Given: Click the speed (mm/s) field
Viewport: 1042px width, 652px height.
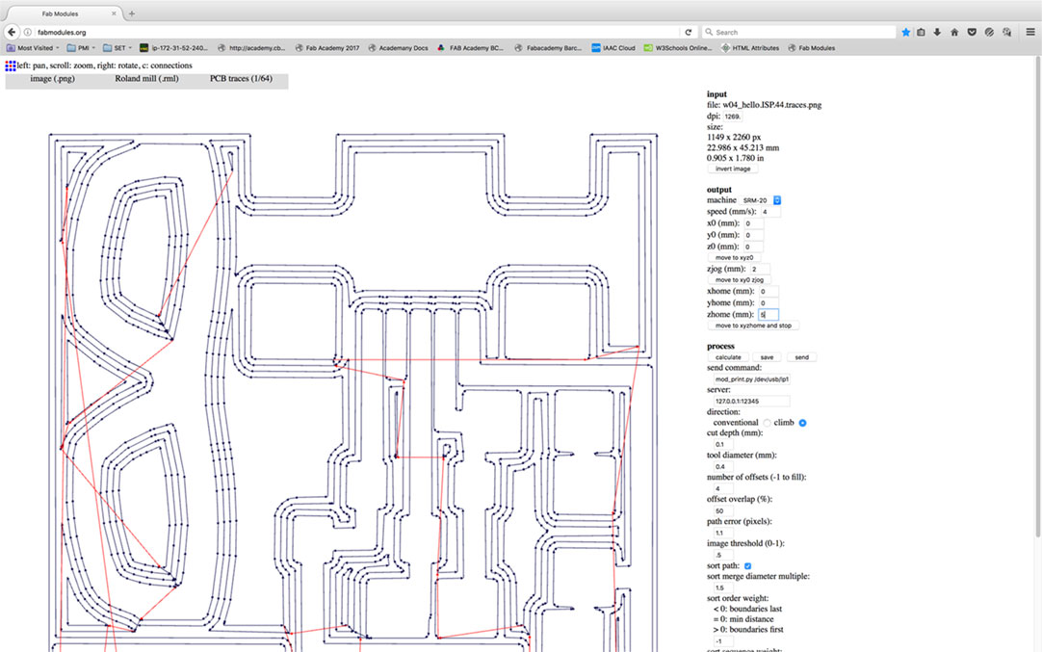Looking at the screenshot, I should click(770, 212).
